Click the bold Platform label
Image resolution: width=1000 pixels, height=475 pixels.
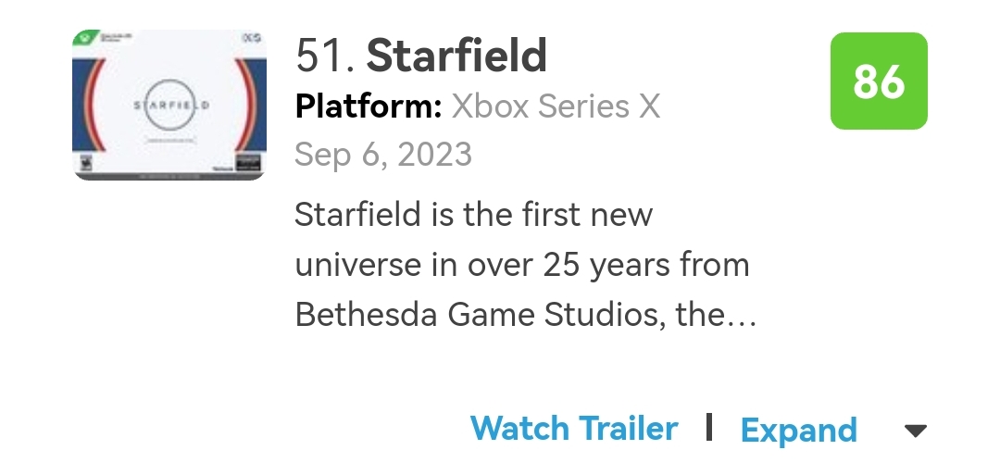368,106
